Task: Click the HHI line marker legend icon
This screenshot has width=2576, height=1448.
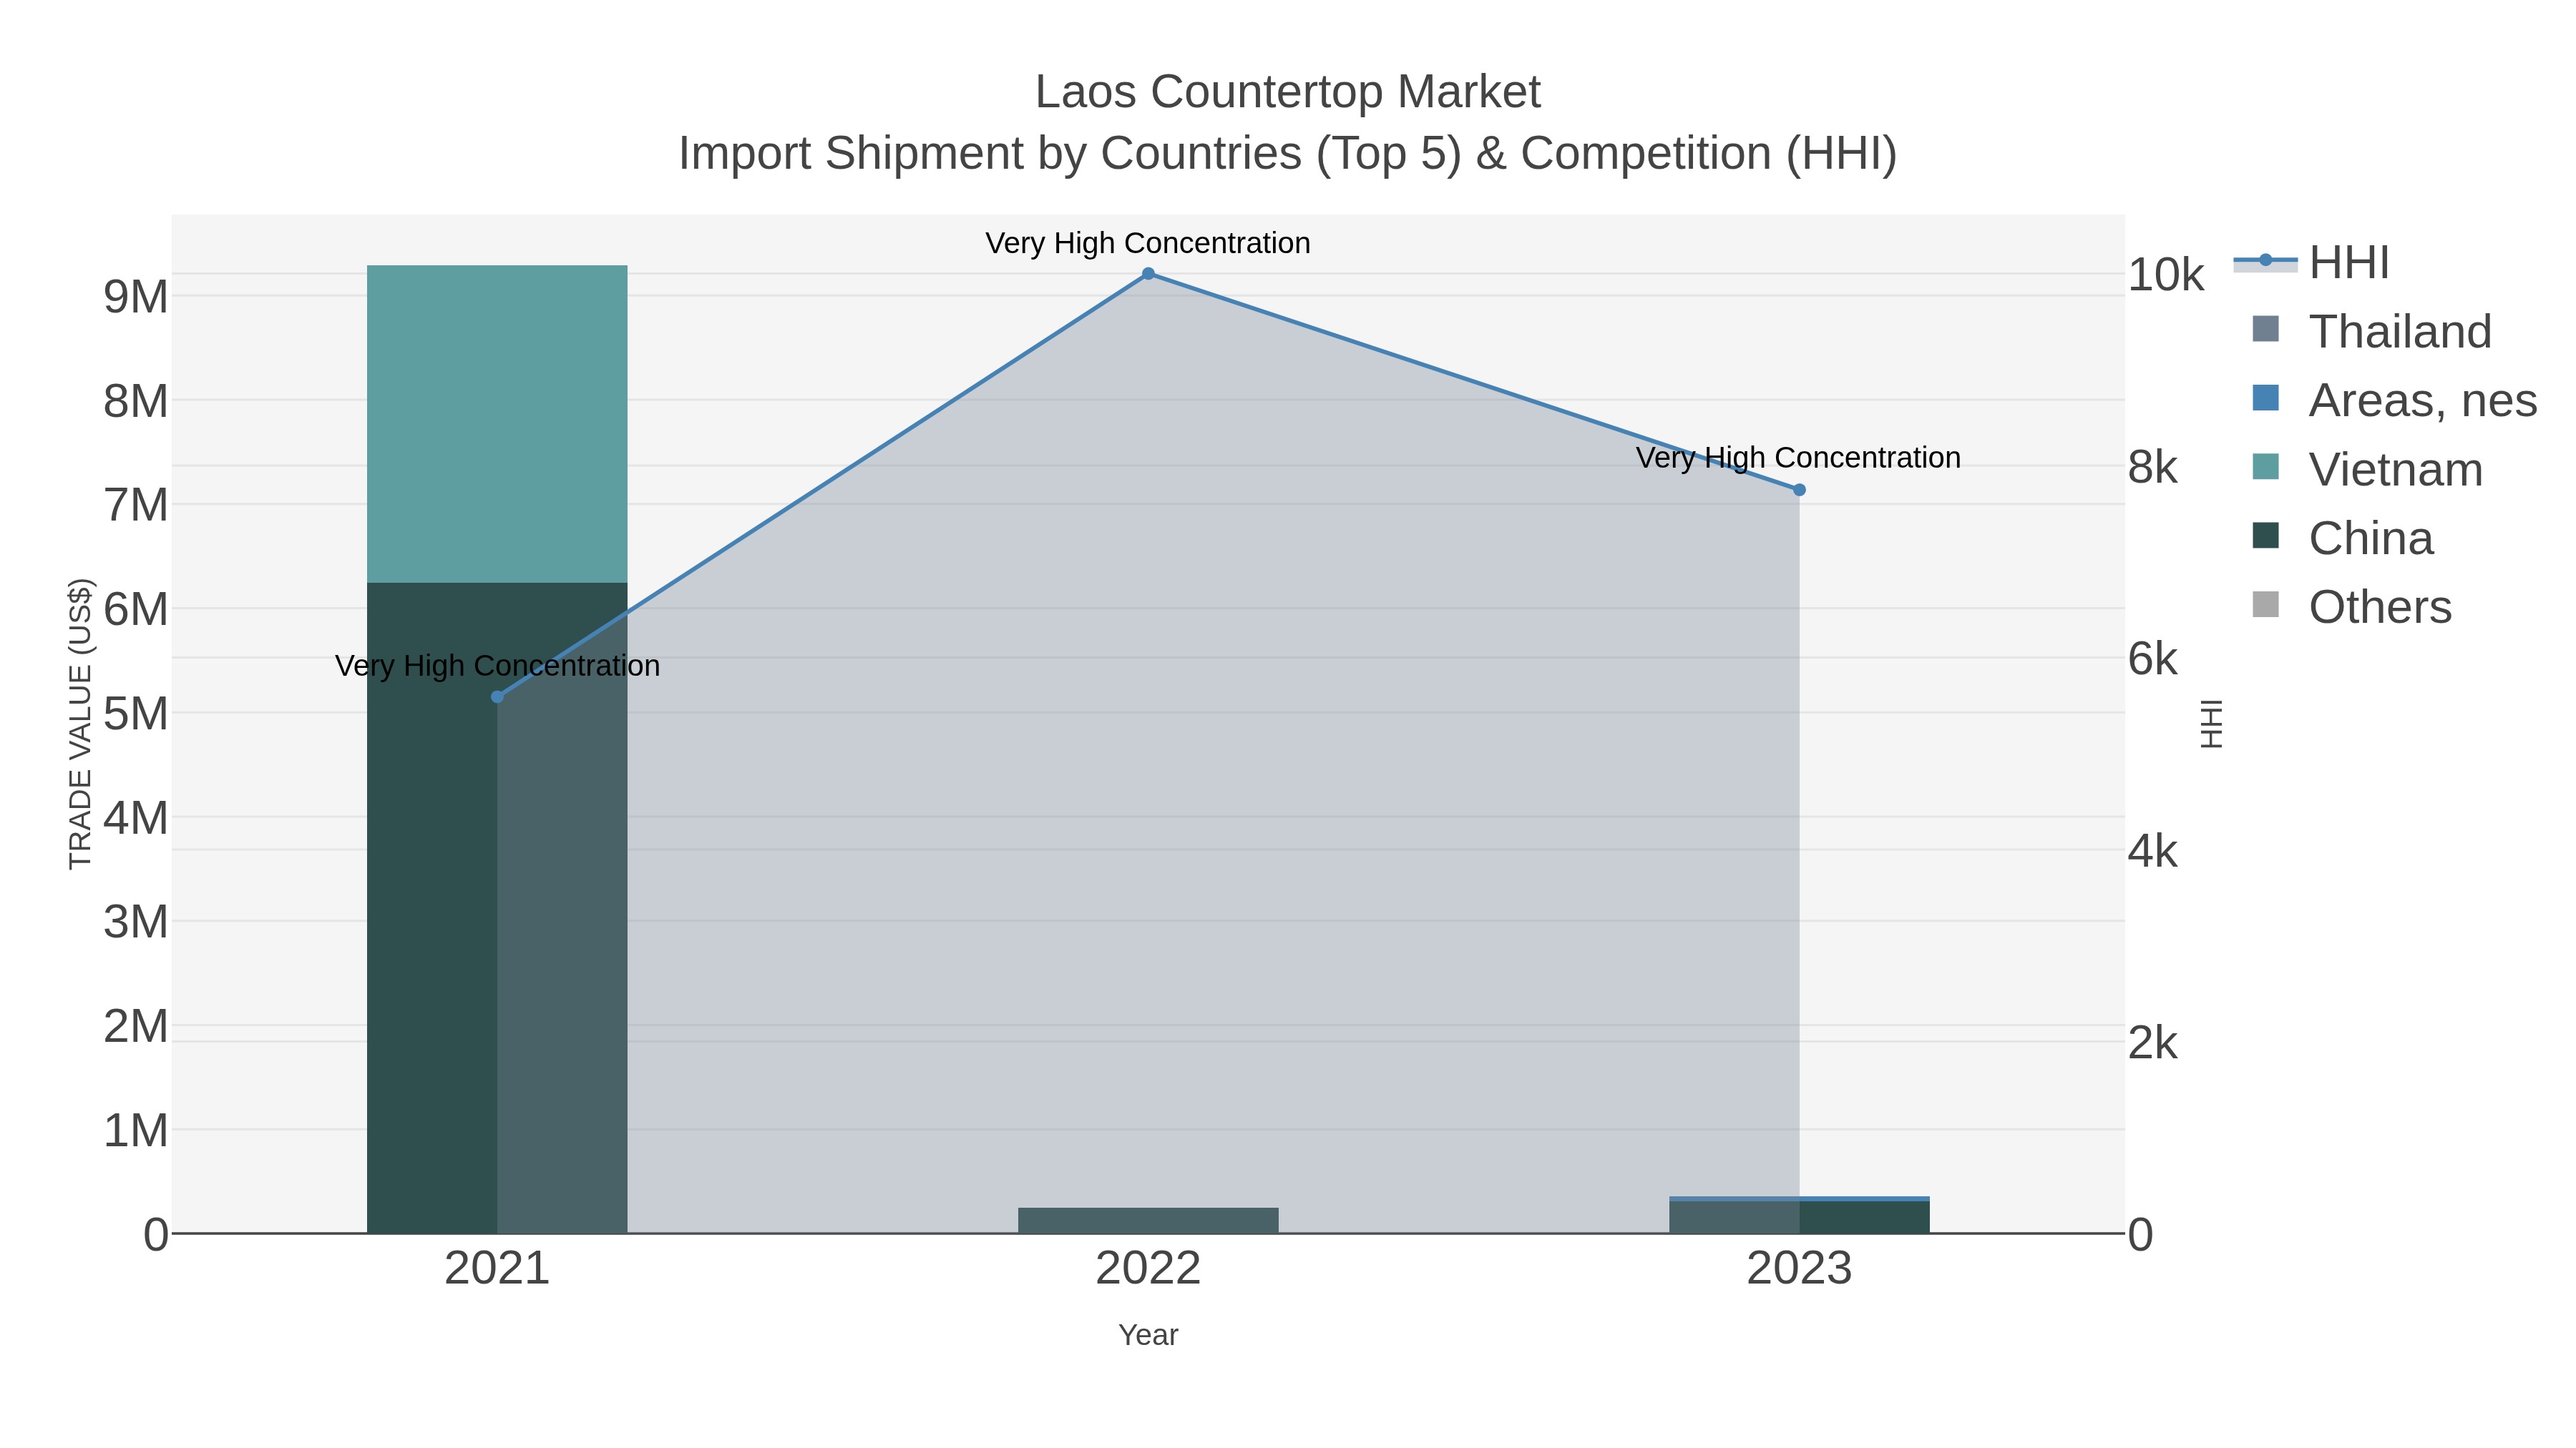Action: tap(2266, 261)
